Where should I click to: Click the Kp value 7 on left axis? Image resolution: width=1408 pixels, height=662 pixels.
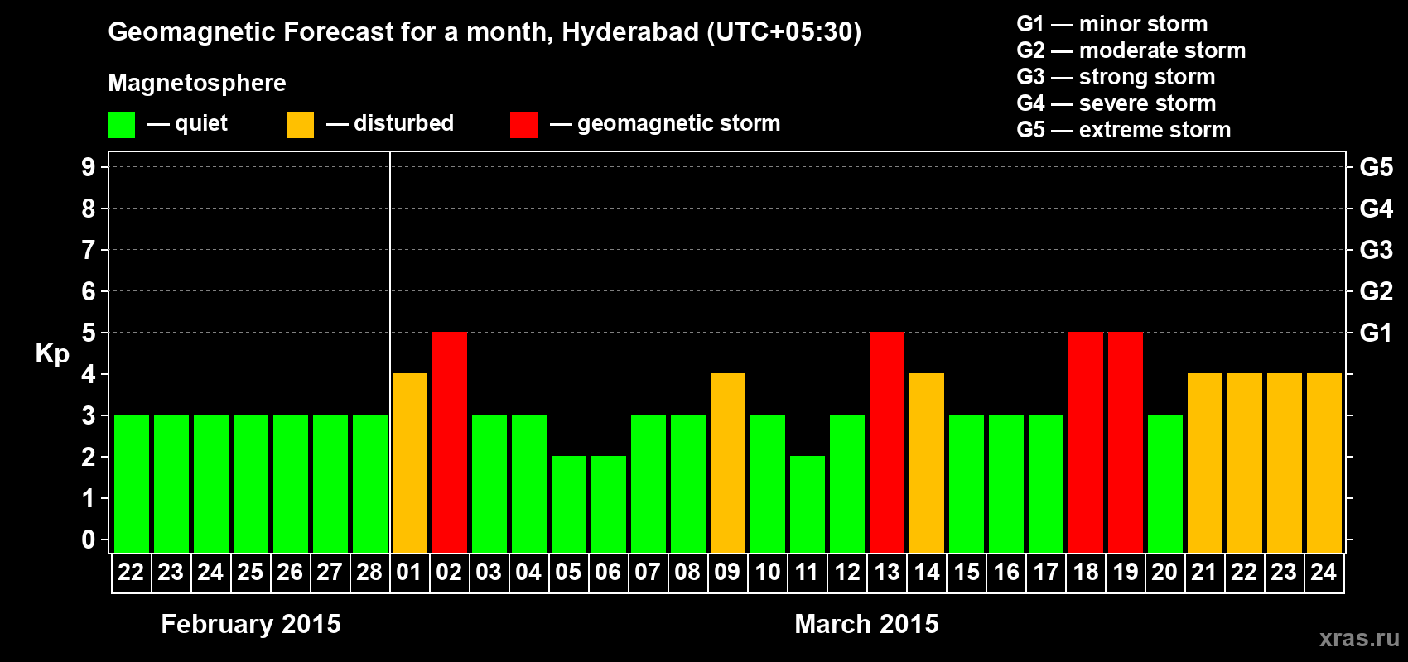point(89,250)
